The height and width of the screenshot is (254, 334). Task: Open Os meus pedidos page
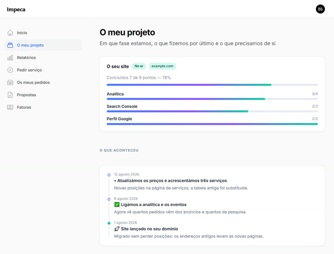click(43, 82)
